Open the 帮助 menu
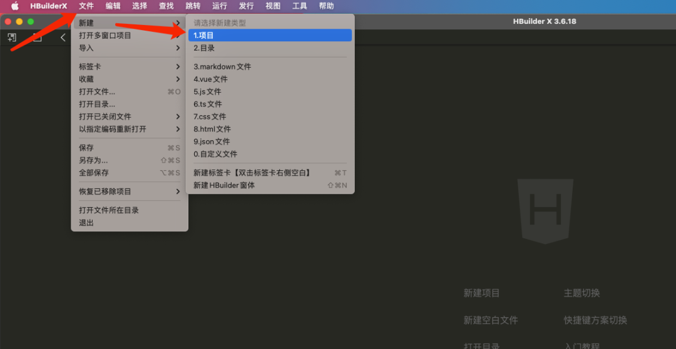Viewport: 676px width, 349px height. tap(326, 6)
